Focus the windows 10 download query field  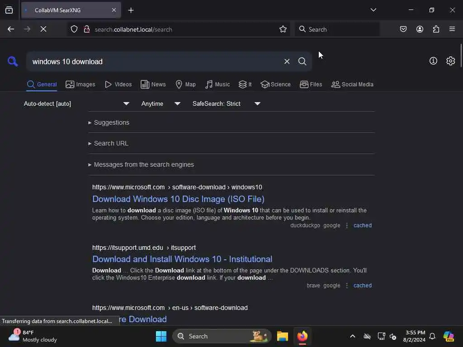[155, 61]
